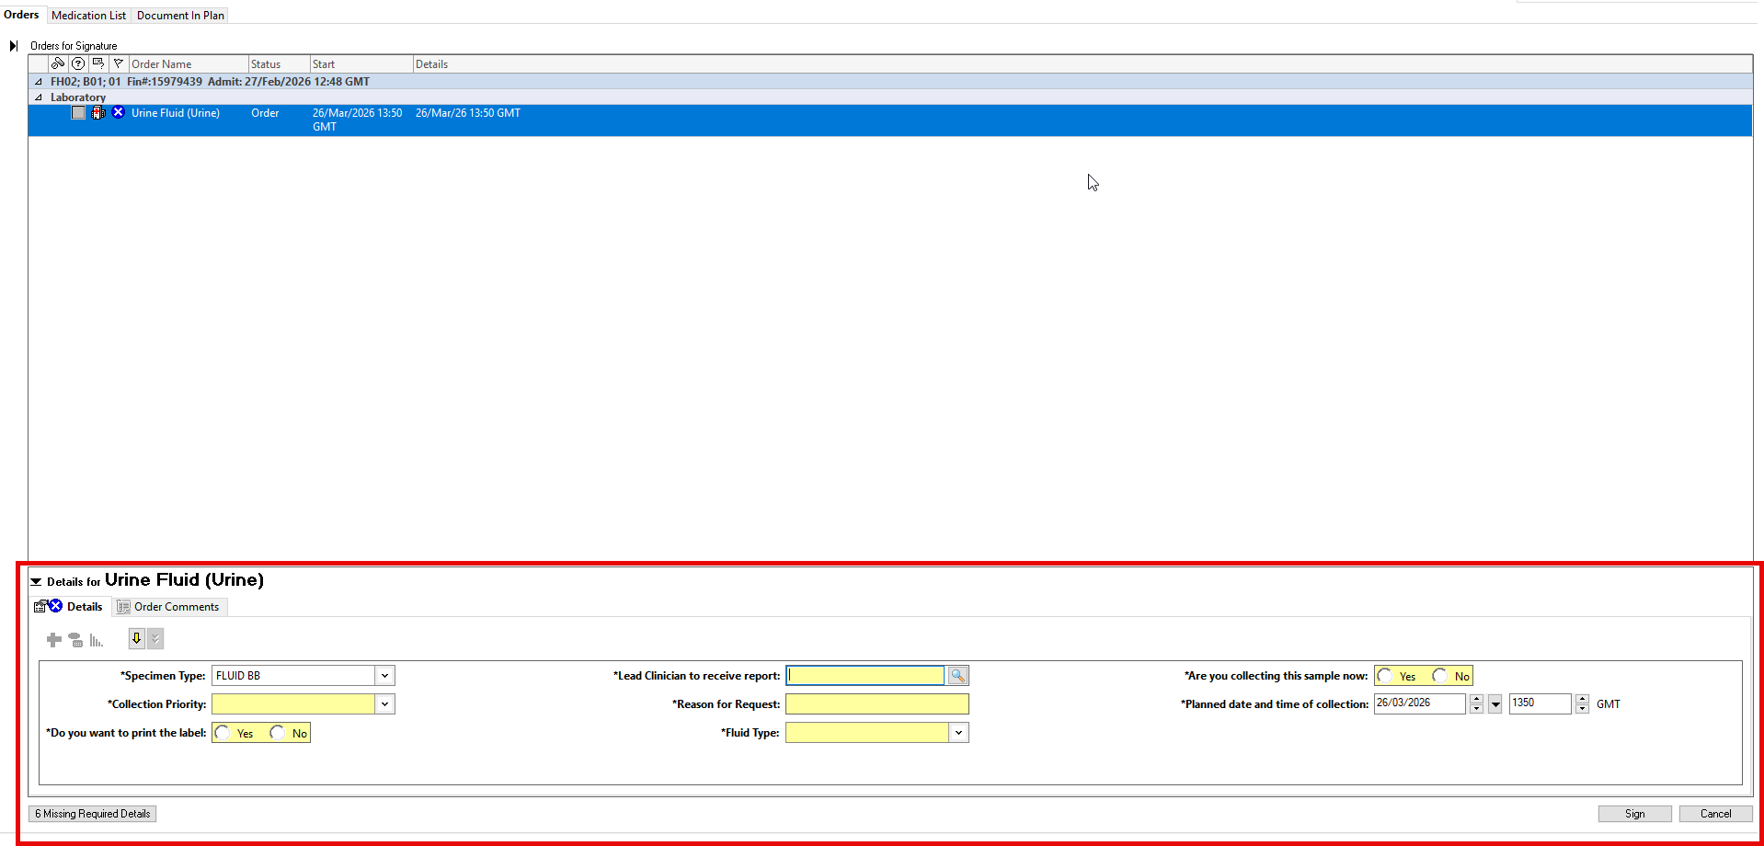Click the Reason for Request field
The width and height of the screenshot is (1764, 846).
coord(876,704)
